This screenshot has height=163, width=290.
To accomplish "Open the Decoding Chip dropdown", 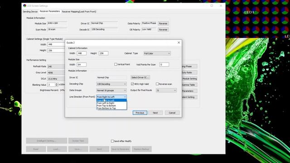I will click(x=111, y=84).
